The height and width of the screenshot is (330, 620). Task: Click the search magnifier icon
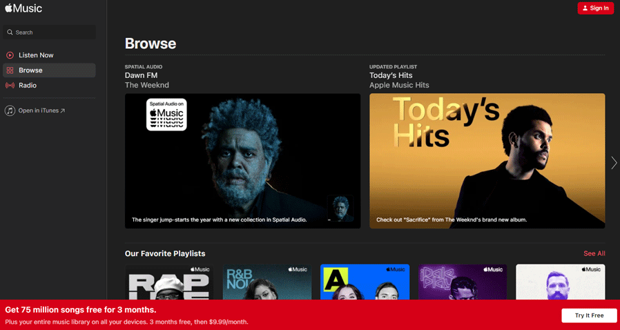(10, 32)
